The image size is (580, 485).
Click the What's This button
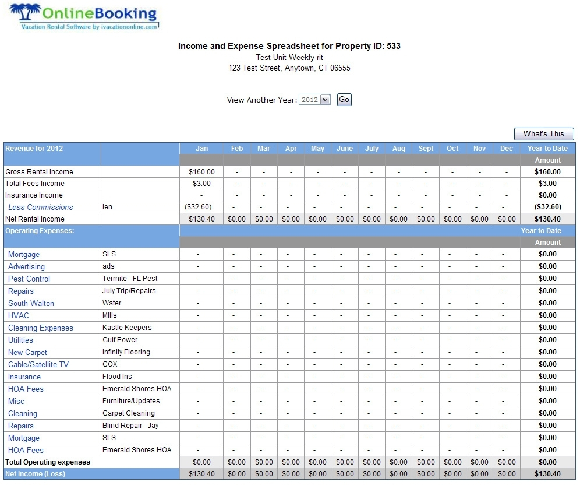543,133
